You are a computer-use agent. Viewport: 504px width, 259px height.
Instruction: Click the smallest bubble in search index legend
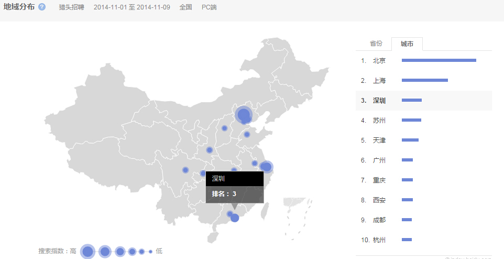pyautogui.click(x=150, y=252)
